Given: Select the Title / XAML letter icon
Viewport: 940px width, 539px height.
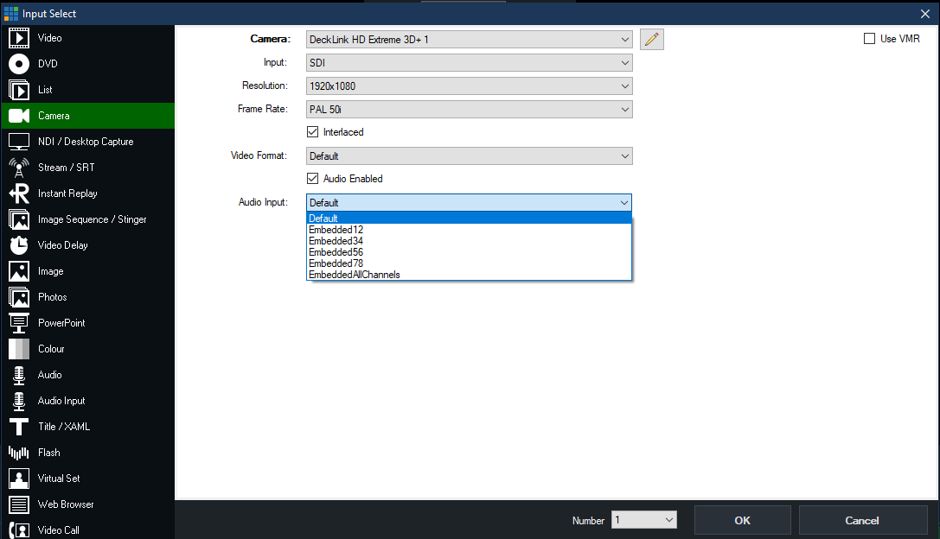Looking at the screenshot, I should tap(19, 427).
